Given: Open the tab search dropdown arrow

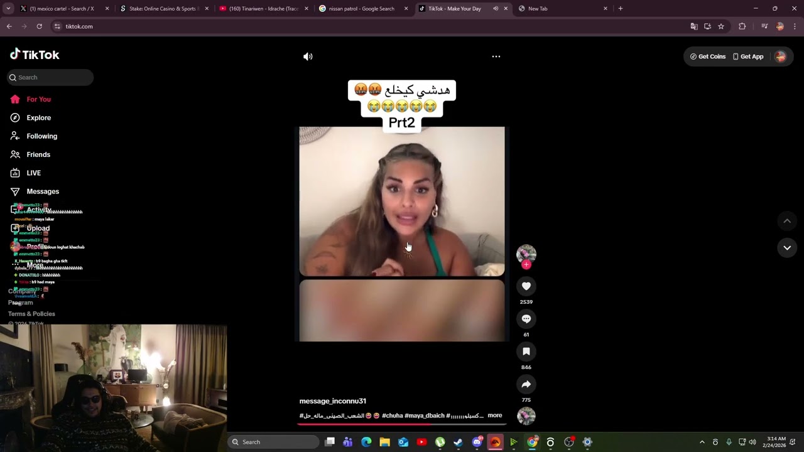Looking at the screenshot, I should click(x=8, y=9).
